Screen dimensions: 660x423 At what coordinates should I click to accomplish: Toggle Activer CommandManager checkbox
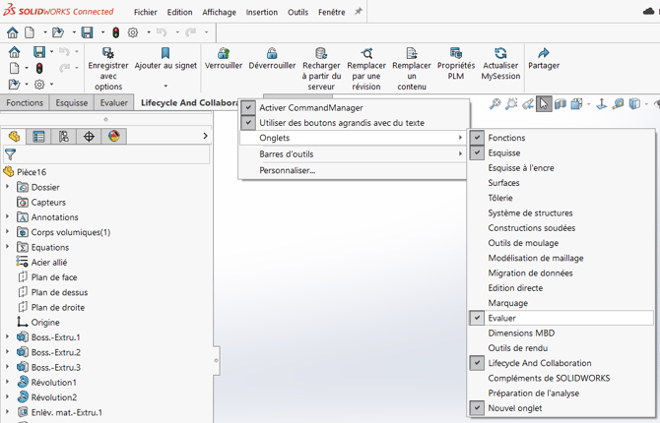click(248, 107)
